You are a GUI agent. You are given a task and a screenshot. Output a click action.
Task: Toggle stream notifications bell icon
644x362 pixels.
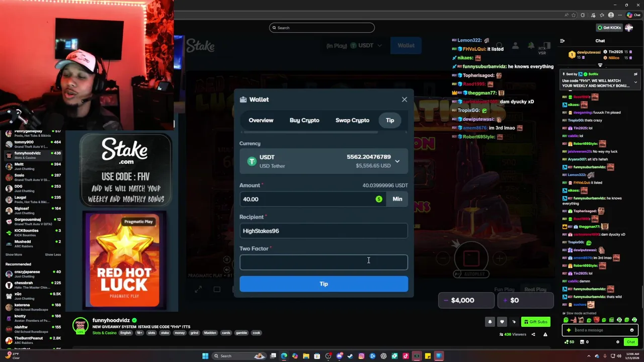(x=490, y=322)
